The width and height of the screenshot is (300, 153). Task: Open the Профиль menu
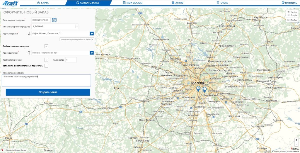(x=289, y=3)
